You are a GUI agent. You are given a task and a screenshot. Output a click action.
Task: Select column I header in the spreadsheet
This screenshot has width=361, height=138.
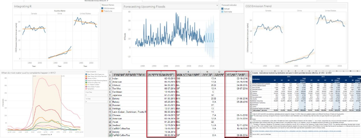pyautogui.click(x=161, y=72)
